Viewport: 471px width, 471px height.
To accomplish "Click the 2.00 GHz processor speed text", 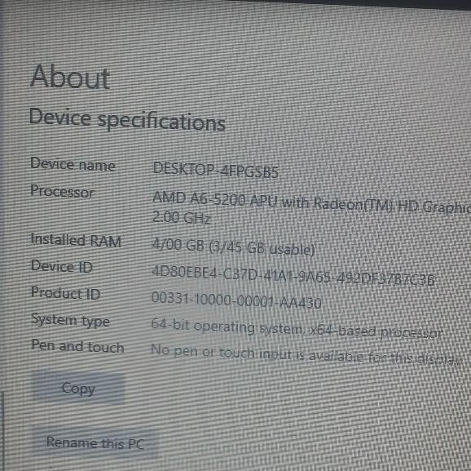I will pyautogui.click(x=181, y=217).
